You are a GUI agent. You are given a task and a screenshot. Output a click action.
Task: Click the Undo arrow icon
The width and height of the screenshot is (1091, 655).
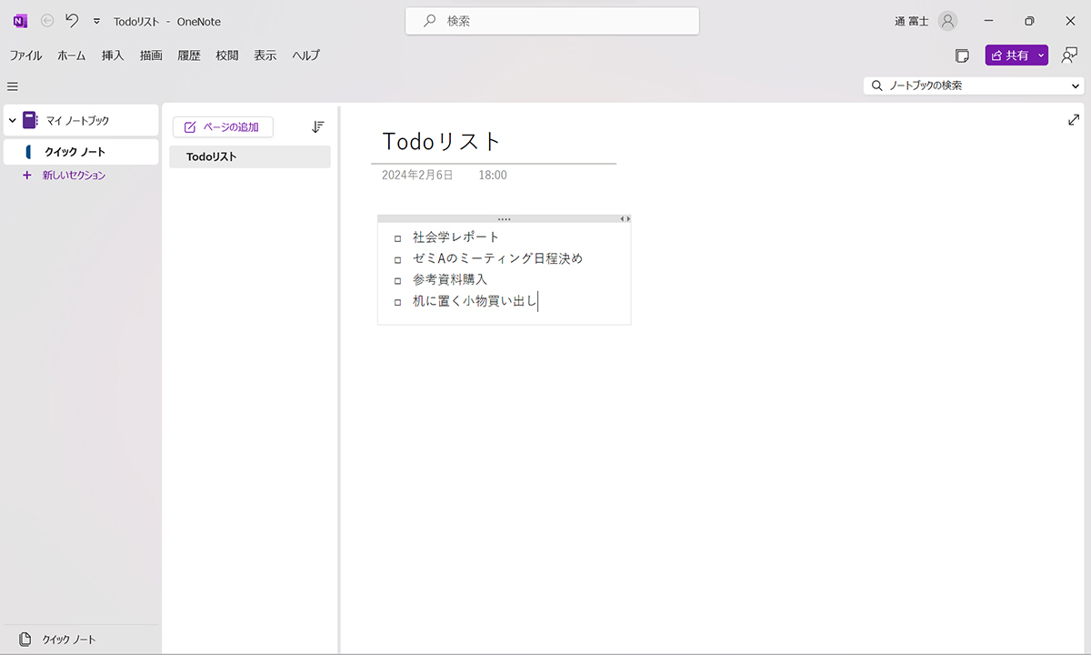click(x=72, y=20)
